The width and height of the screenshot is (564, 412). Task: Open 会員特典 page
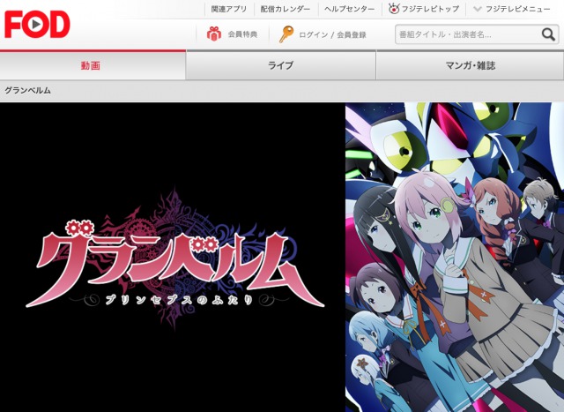click(x=242, y=34)
